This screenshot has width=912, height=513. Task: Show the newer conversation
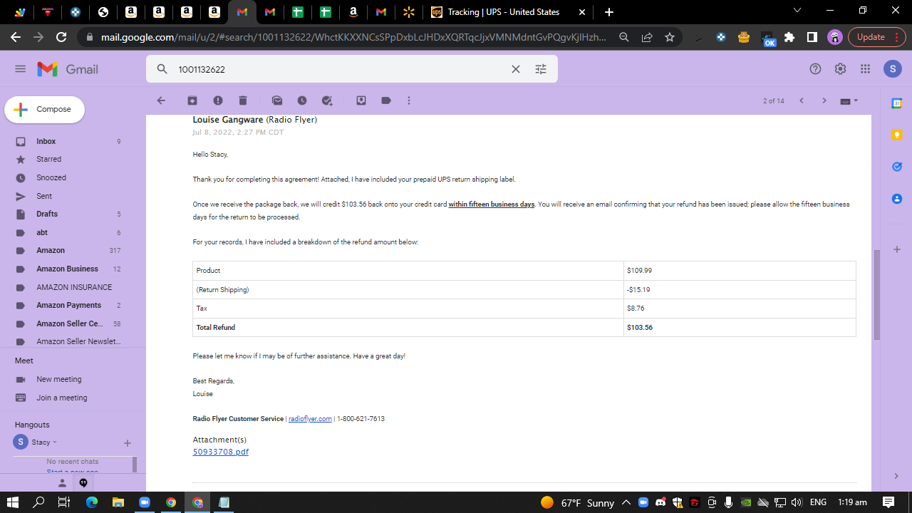tap(802, 101)
